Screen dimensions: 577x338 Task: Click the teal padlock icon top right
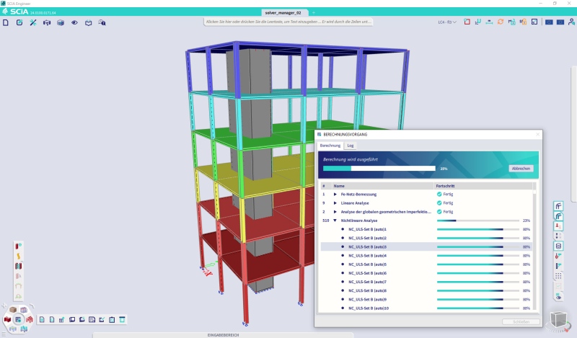(x=511, y=22)
